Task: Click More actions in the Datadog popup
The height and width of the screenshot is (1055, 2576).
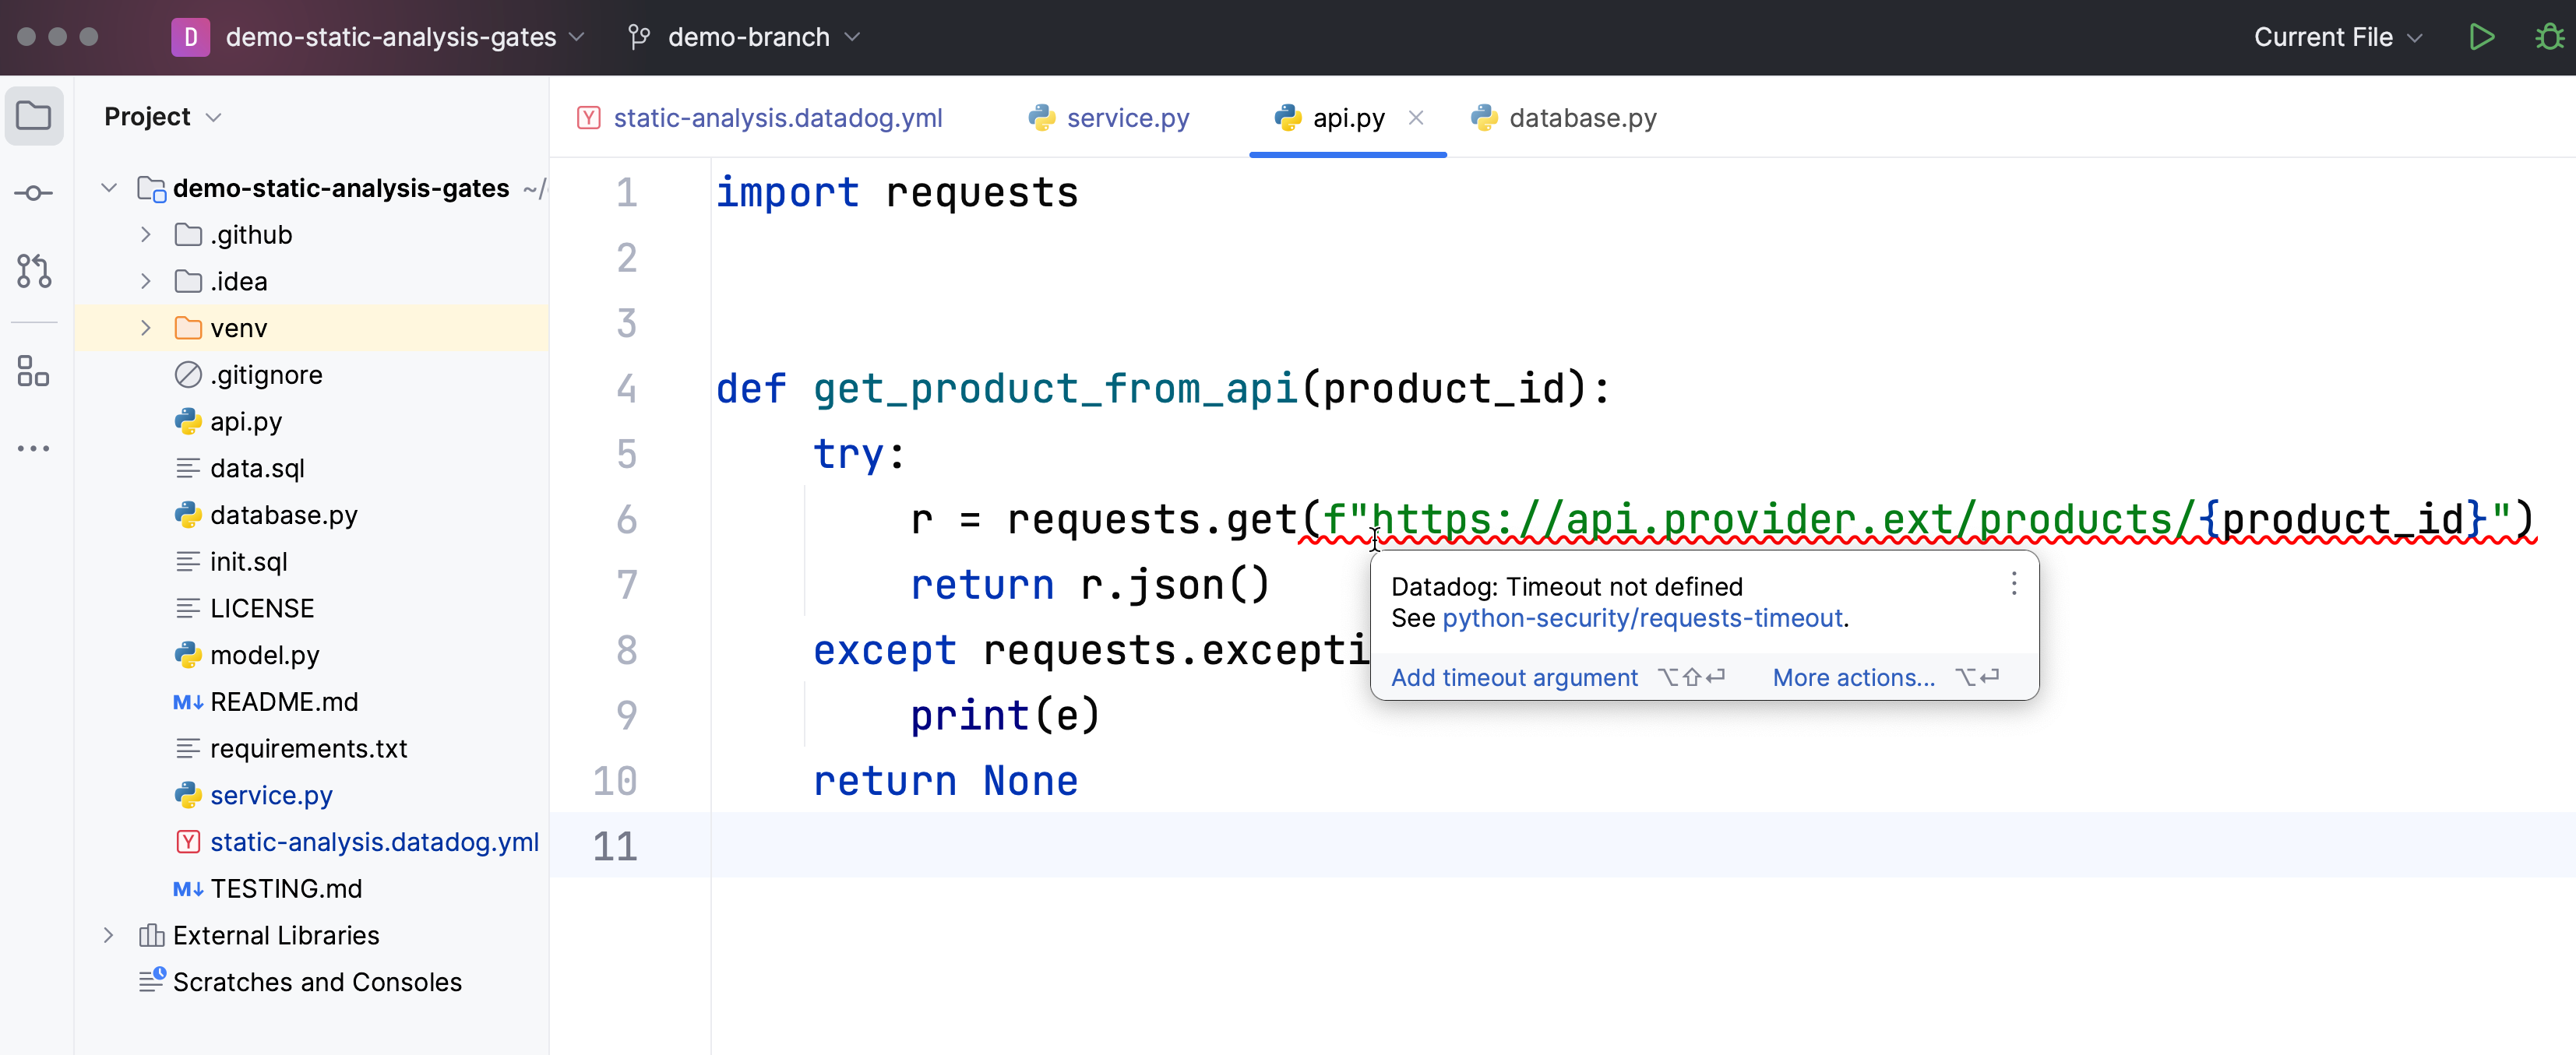Action: [x=1853, y=677]
